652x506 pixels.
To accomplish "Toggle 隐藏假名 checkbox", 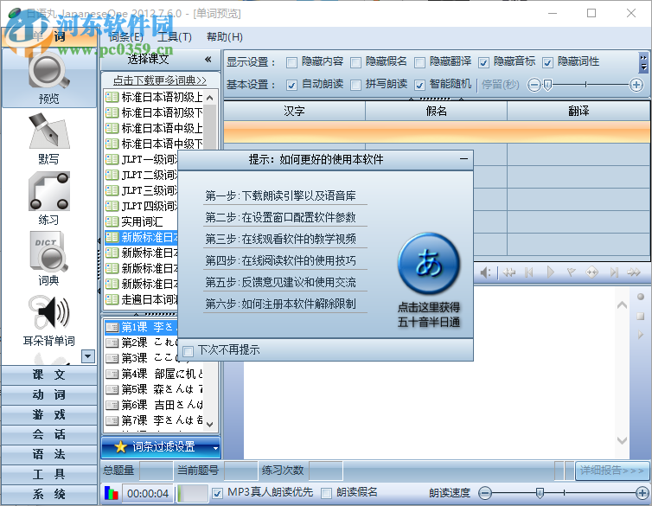I will (x=355, y=63).
